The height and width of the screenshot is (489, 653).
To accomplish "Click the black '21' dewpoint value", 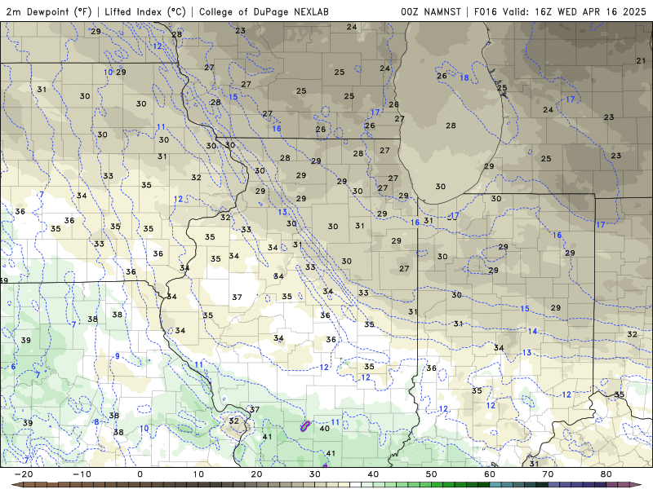I will click(x=641, y=60).
